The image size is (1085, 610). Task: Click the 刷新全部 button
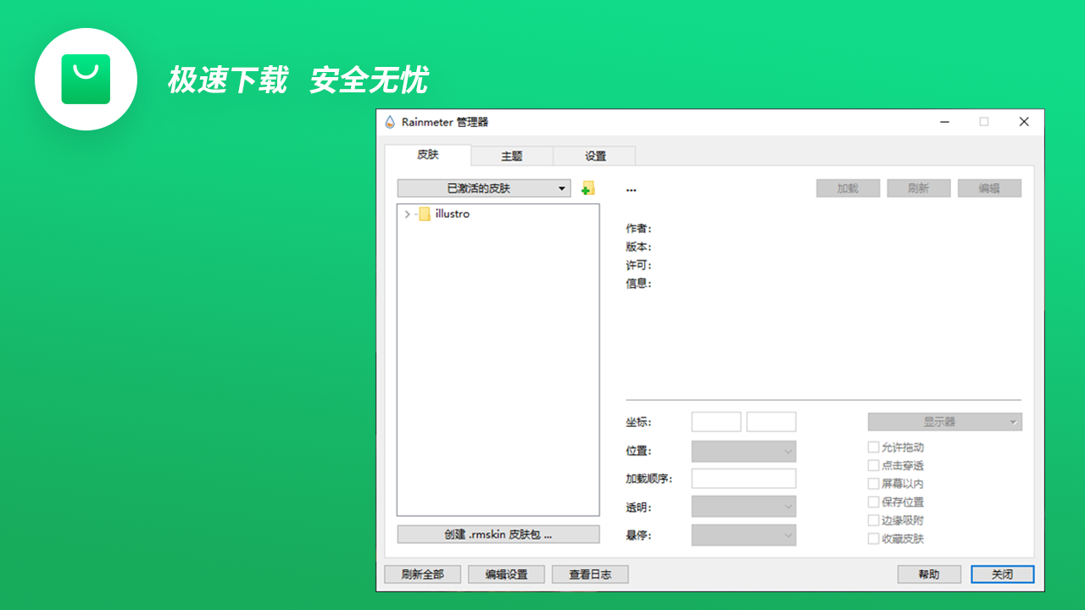pyautogui.click(x=423, y=574)
